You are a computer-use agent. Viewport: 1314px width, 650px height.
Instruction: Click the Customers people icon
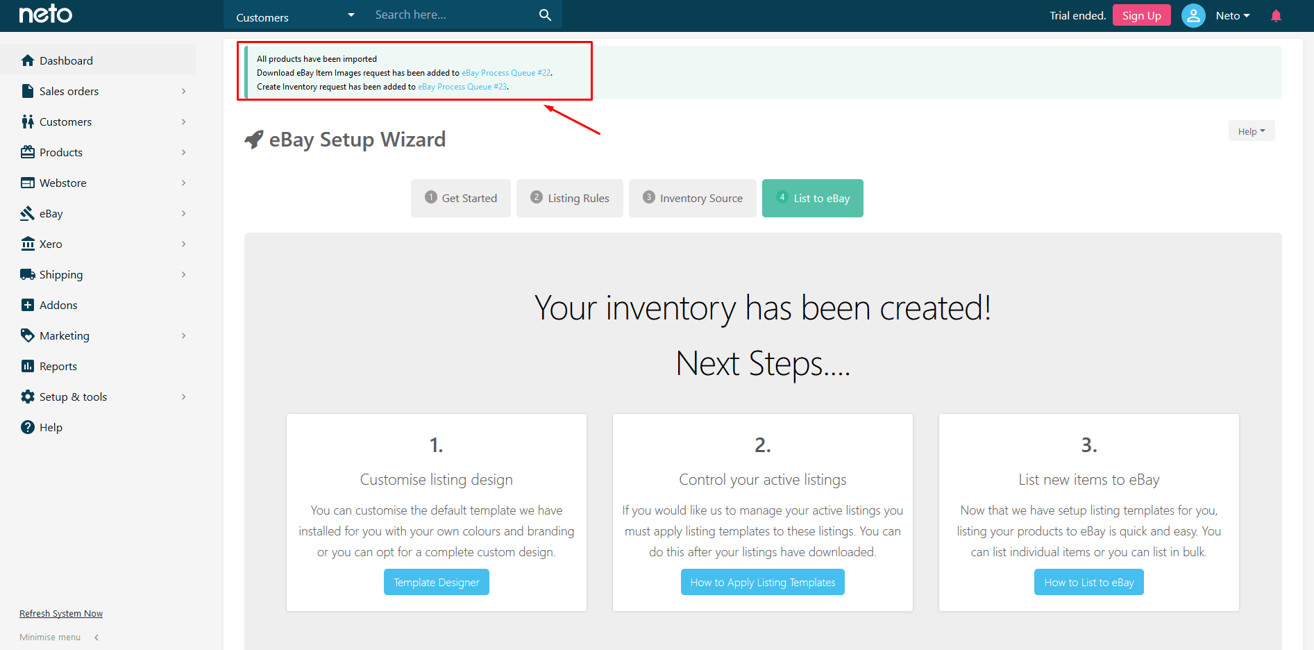tap(28, 122)
